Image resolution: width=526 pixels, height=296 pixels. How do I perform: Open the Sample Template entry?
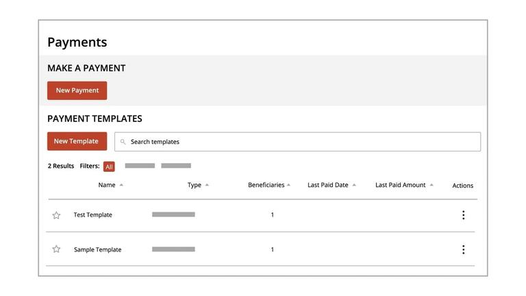pos(97,249)
